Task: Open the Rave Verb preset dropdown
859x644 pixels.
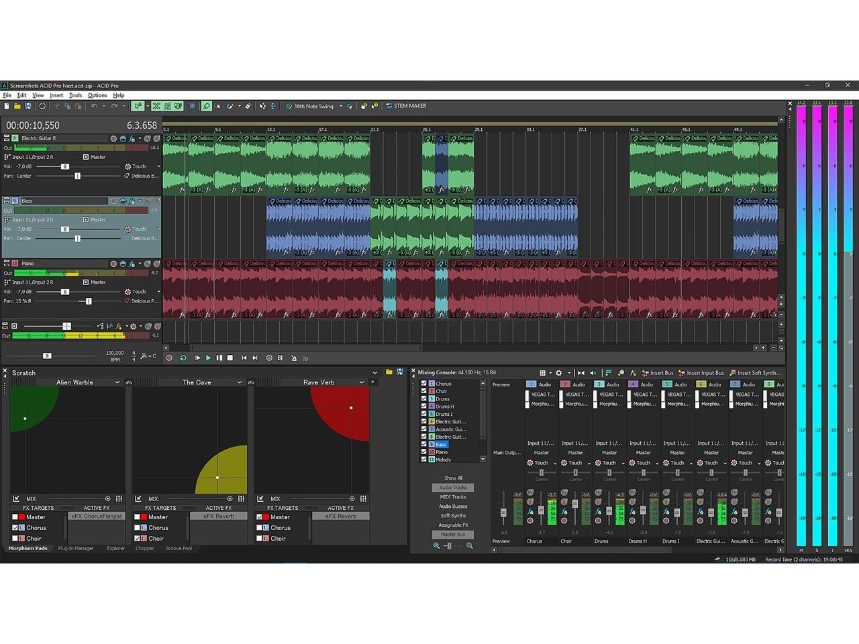Action: [x=362, y=382]
